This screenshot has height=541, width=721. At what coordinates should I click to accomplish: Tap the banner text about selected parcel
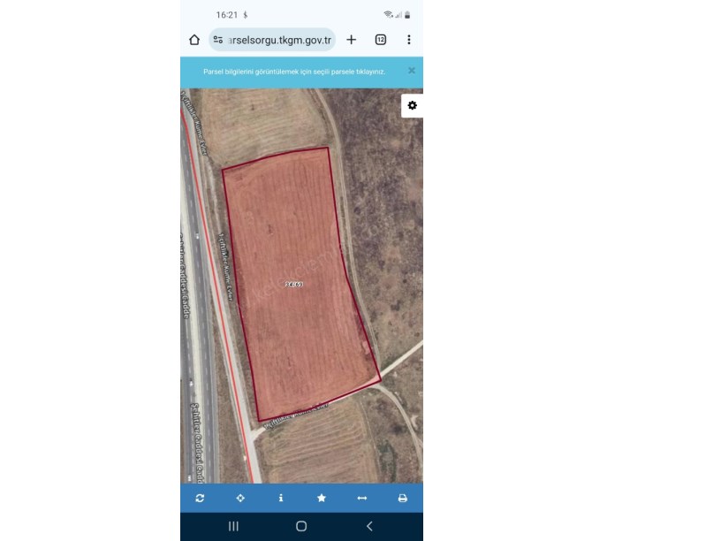point(294,72)
